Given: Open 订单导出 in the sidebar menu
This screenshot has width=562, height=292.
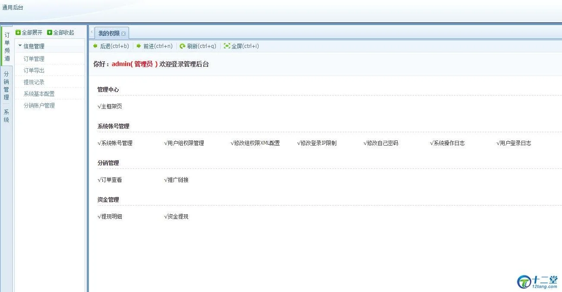Looking at the screenshot, I should point(34,70).
